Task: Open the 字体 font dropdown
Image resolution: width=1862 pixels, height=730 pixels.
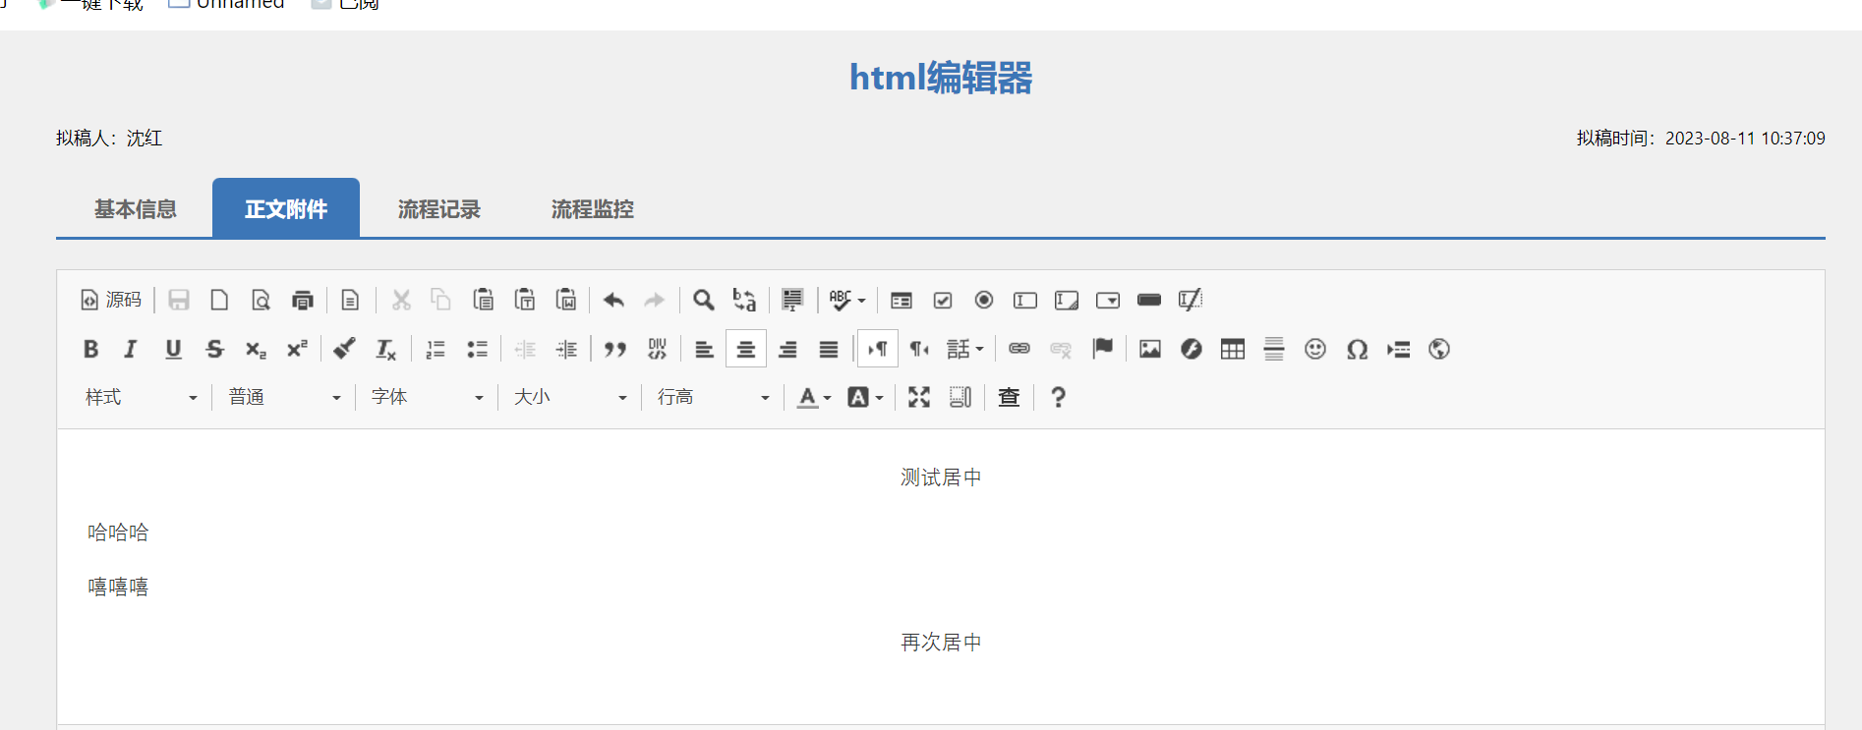Action: click(428, 397)
